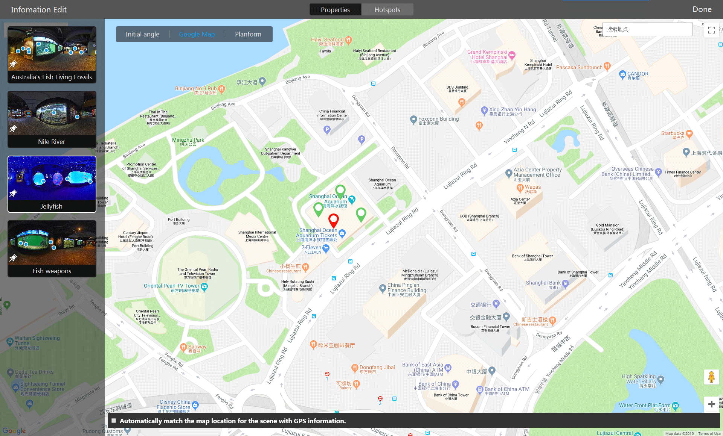The width and height of the screenshot is (723, 436).
Task: Click pin icon on Jellyfish thumbnail
Action: (13, 193)
